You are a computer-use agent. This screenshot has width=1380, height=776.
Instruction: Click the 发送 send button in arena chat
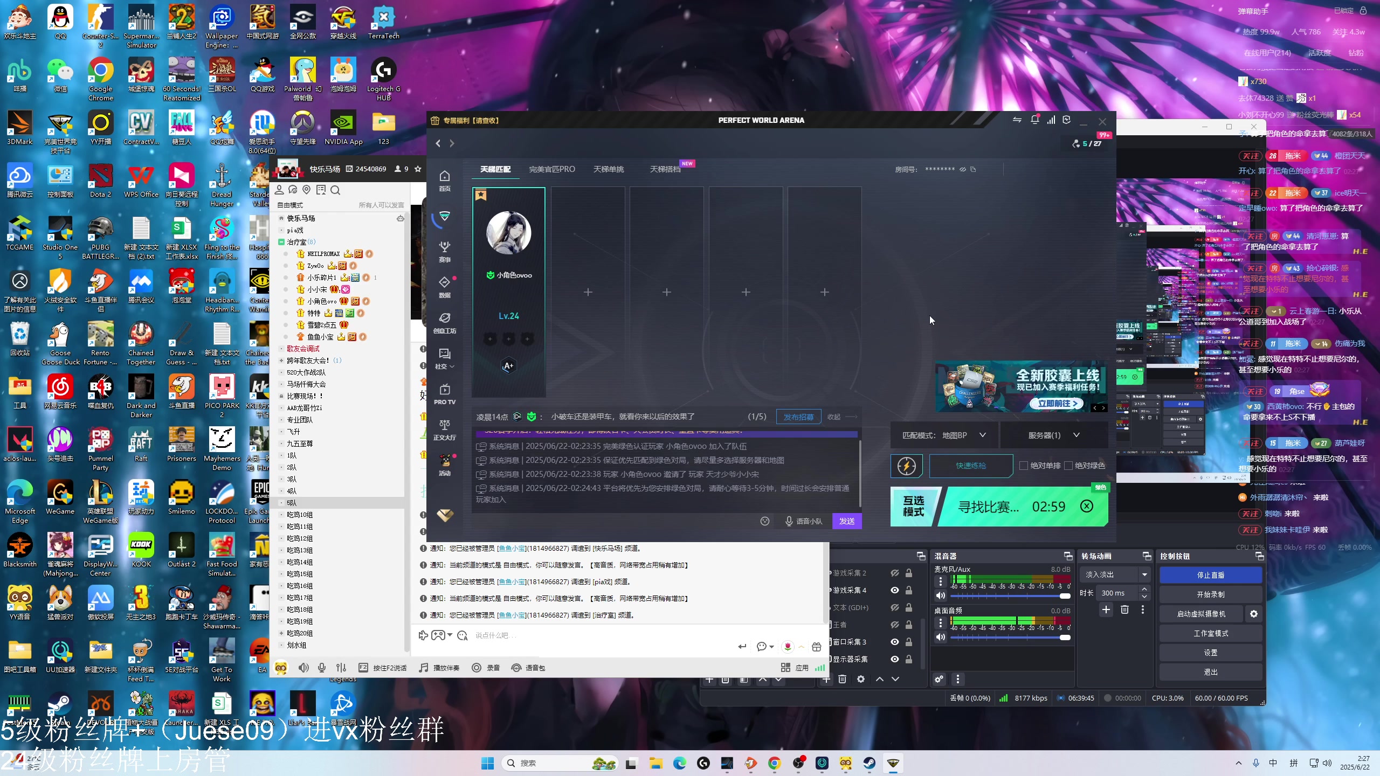pyautogui.click(x=847, y=521)
